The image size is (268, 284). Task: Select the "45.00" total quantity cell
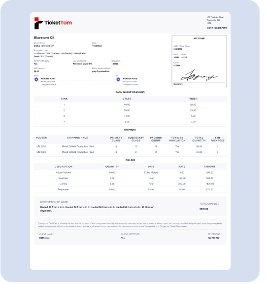(x=199, y=152)
